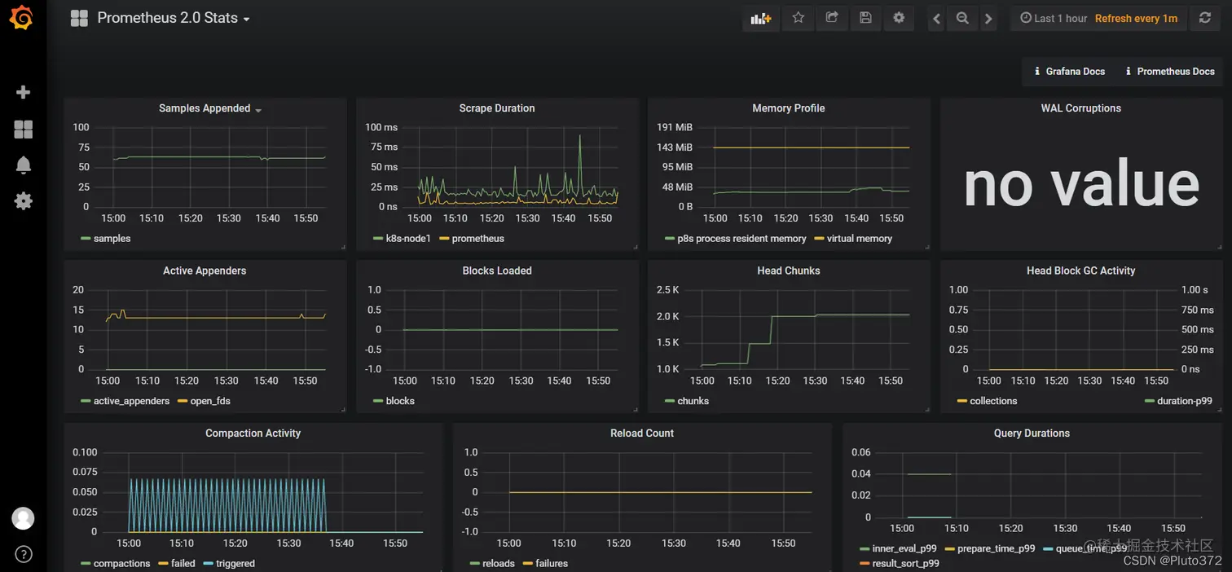Save the dashboard with floppy icon
1232x572 pixels.
(865, 18)
